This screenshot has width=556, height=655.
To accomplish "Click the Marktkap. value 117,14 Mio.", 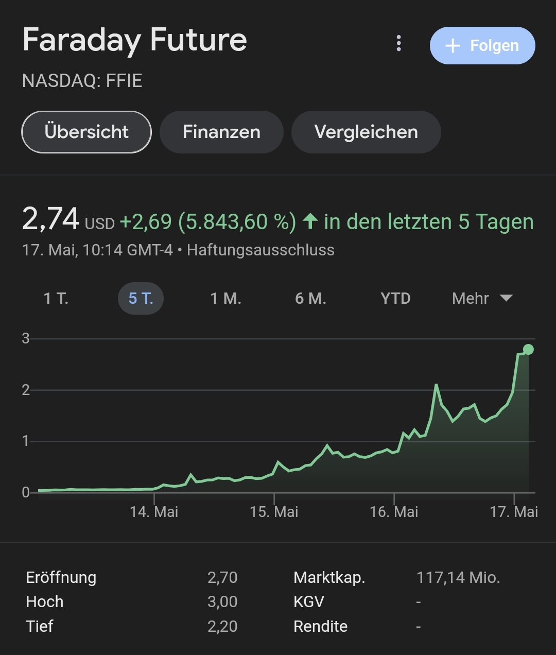I will click(458, 578).
